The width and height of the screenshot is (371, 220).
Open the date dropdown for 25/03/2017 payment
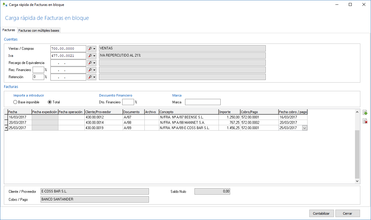[305, 128]
